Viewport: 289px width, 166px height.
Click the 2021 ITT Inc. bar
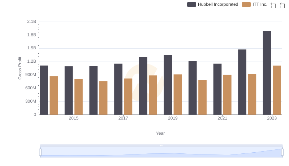click(227, 95)
